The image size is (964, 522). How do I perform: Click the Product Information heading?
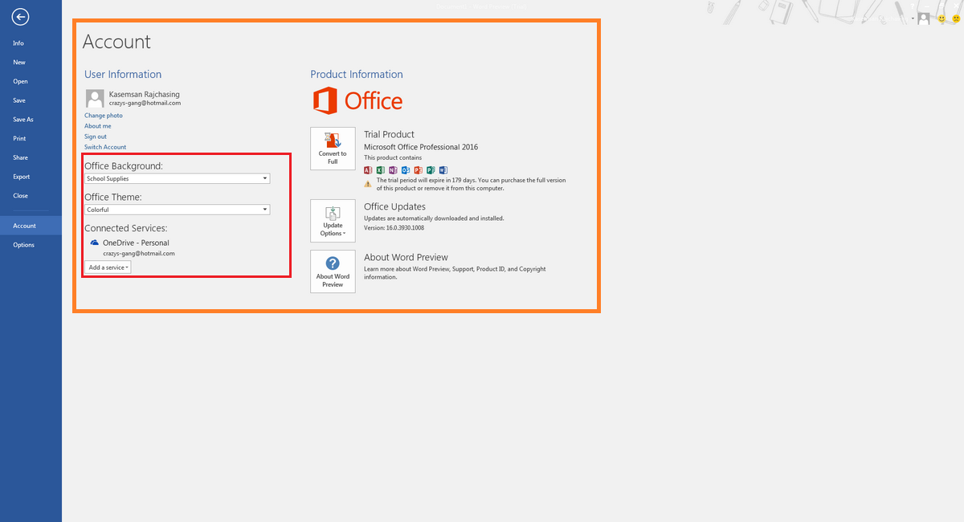coord(357,75)
